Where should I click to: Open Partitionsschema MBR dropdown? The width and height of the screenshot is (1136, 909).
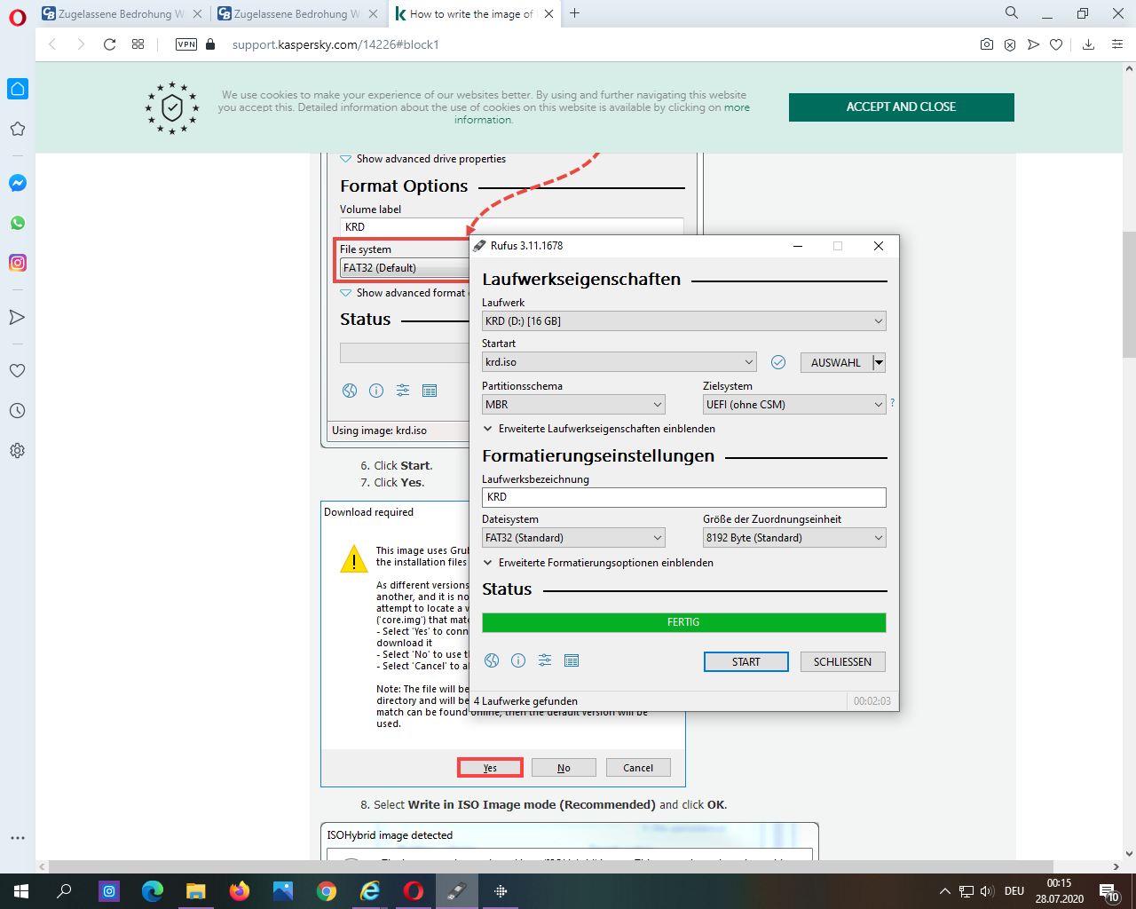[573, 405]
